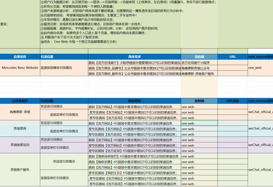
Task: Select 欢迎语引流情况 in the 梅赛德斯-奔驰 group
Action: click(x=64, y=106)
